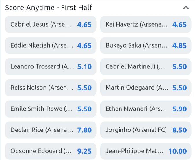Choose Jorginho at 8.50 odds
The image size is (195, 160).
pyautogui.click(x=146, y=130)
